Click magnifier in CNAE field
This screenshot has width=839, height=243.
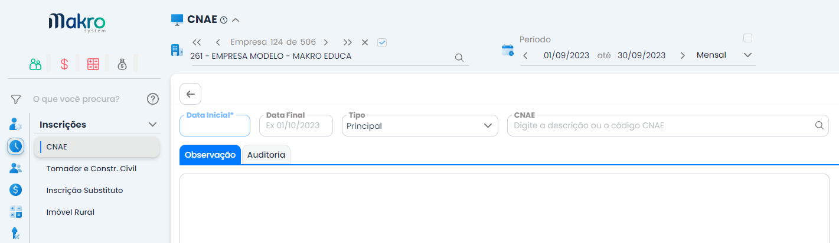click(819, 125)
